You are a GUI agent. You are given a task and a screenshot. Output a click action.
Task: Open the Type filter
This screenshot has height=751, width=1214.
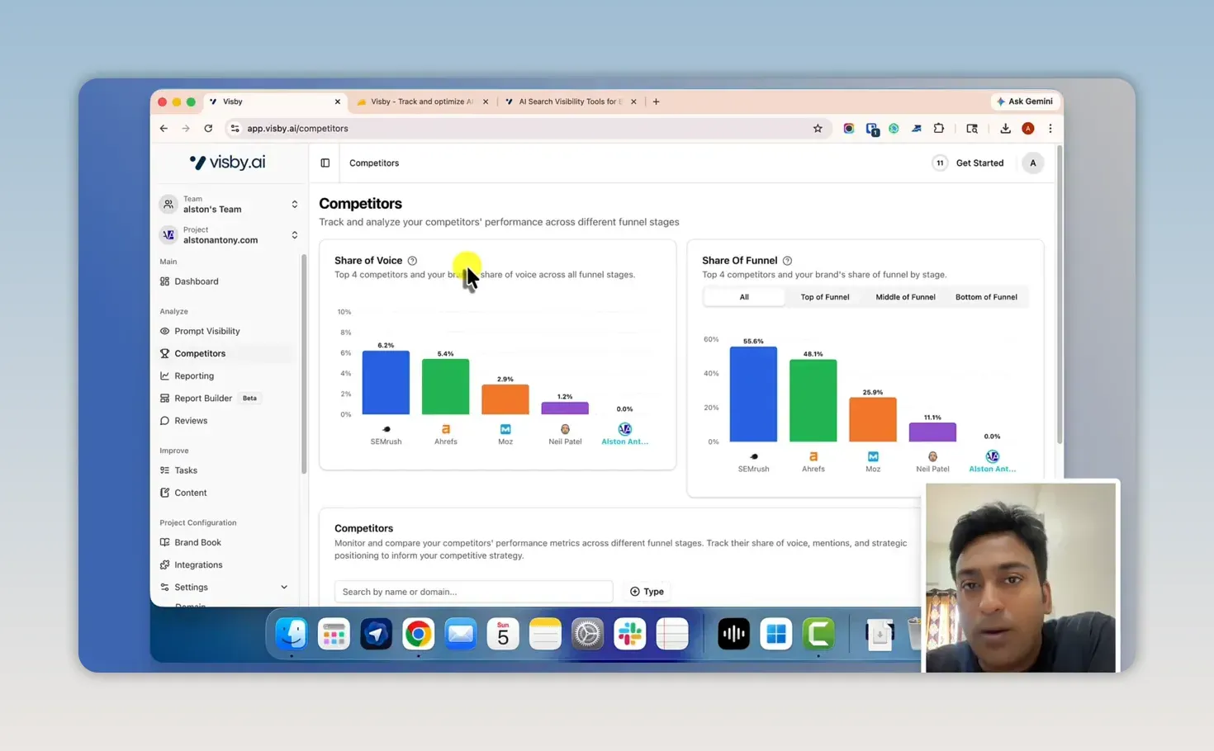(647, 592)
